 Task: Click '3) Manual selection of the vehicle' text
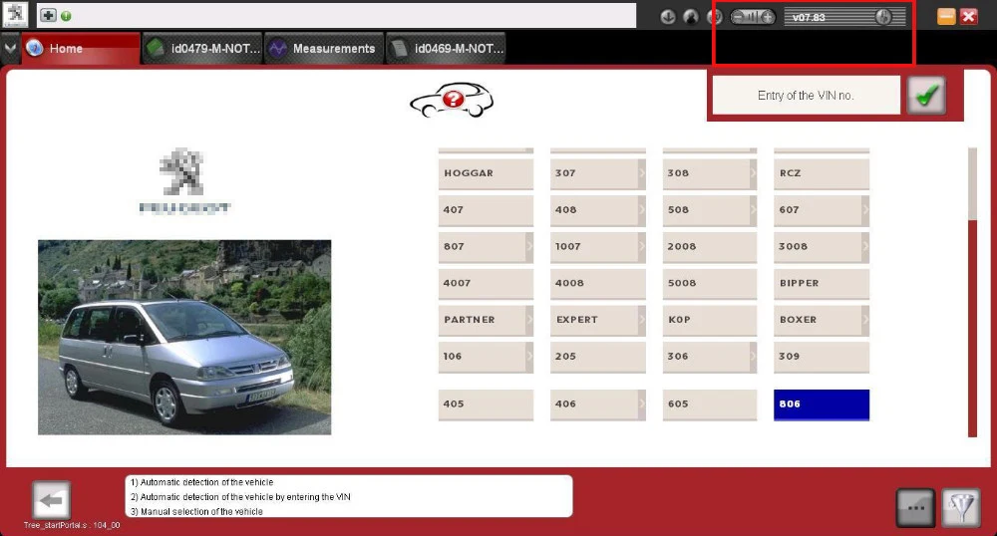(196, 512)
